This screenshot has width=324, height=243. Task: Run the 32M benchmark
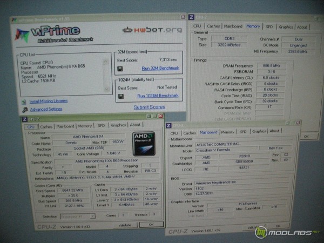coord(160,68)
